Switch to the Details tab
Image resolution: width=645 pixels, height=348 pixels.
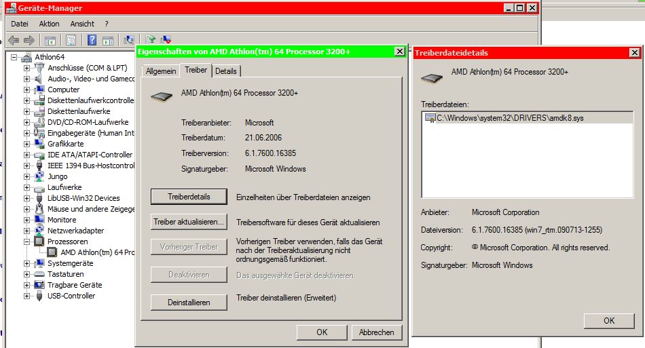point(226,71)
